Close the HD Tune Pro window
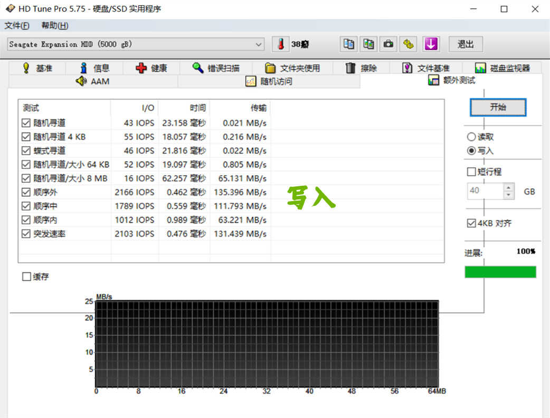Image resolution: width=550 pixels, height=418 pixels. pyautogui.click(x=535, y=9)
